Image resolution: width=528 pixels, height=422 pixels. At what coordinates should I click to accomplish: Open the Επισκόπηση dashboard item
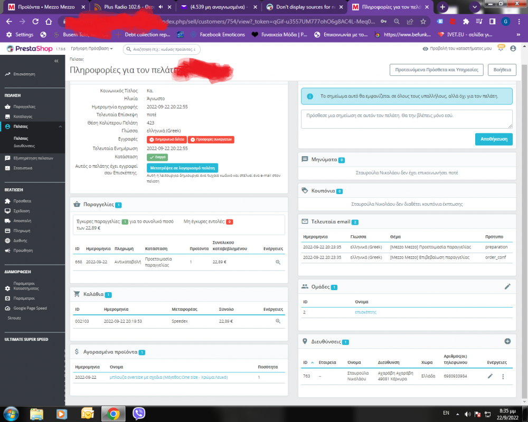click(x=24, y=74)
